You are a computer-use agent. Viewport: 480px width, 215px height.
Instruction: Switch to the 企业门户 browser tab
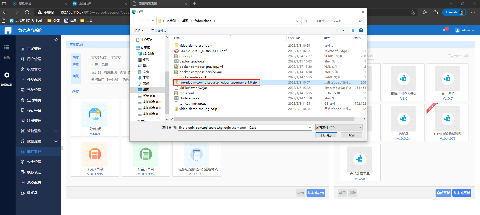100,4
